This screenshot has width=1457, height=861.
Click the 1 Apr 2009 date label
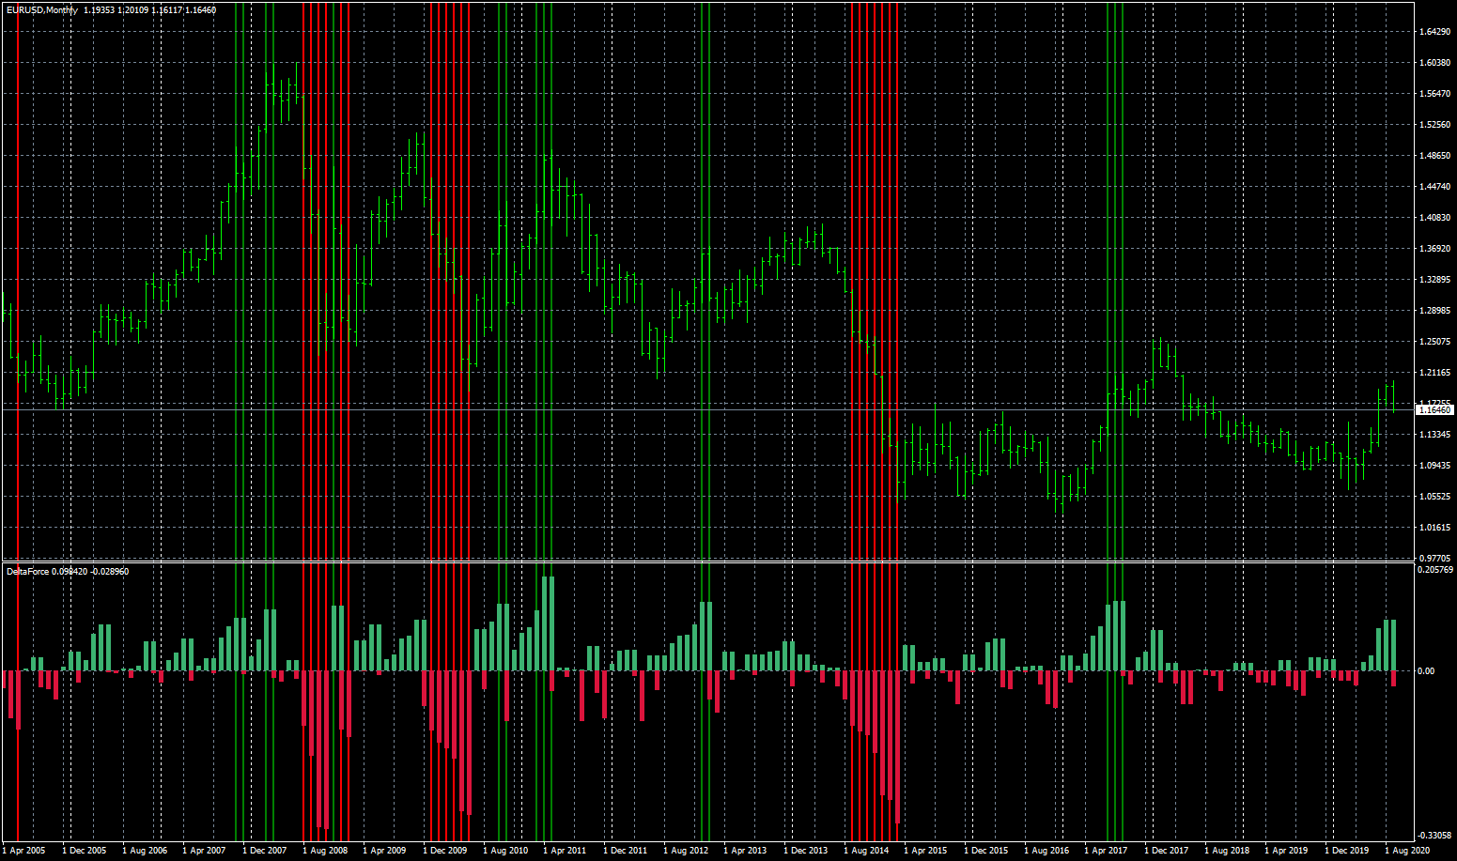(x=384, y=851)
